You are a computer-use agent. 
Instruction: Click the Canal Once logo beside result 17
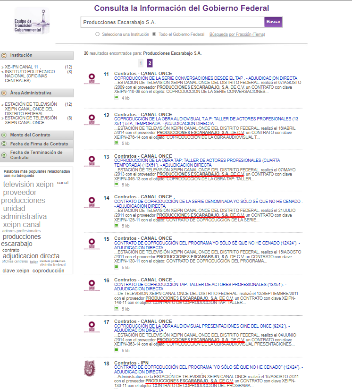[92, 327]
